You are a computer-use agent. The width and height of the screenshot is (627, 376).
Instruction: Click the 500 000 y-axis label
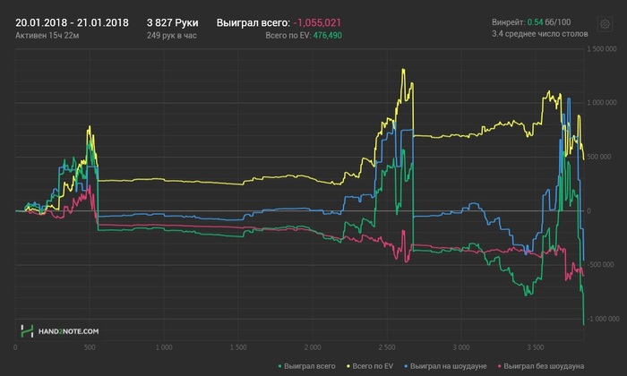pyautogui.click(x=599, y=157)
